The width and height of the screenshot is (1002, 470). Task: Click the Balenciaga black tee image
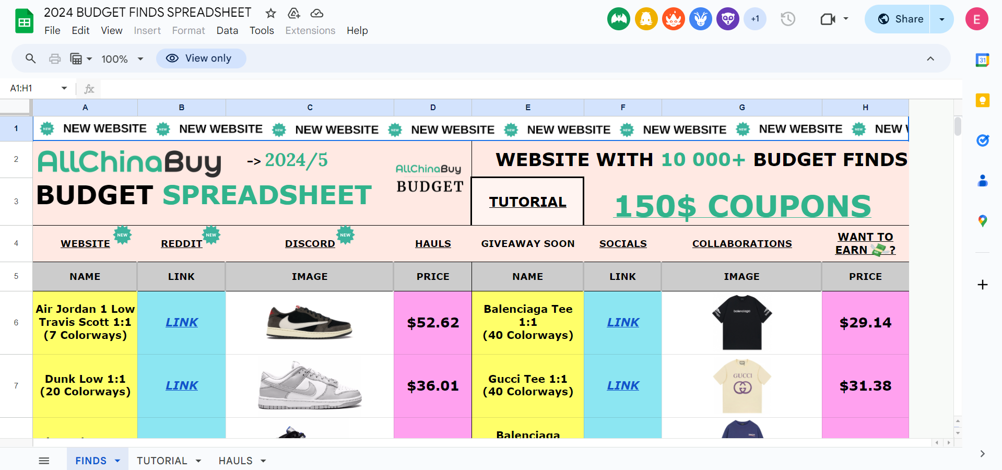click(742, 322)
